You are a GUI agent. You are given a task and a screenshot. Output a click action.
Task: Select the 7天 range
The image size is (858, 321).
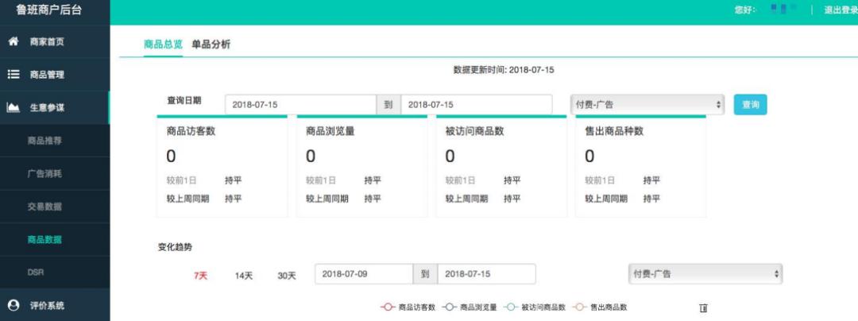pos(201,276)
